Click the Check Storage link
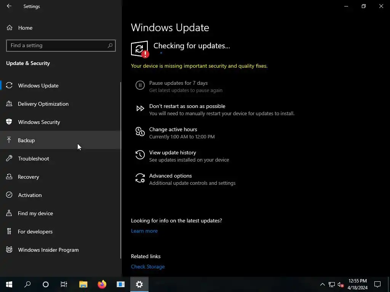 pyautogui.click(x=148, y=267)
